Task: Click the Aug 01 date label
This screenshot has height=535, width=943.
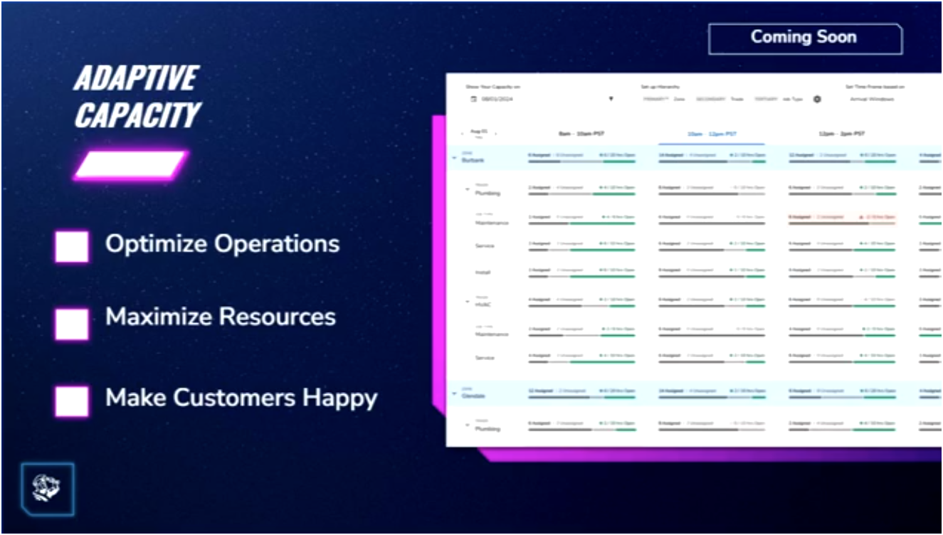Action: click(x=479, y=132)
